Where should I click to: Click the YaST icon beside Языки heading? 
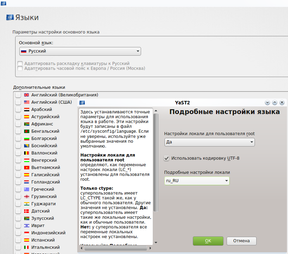tap(10, 17)
